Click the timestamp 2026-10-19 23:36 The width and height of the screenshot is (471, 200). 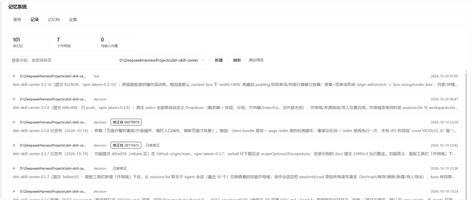[x=444, y=168]
